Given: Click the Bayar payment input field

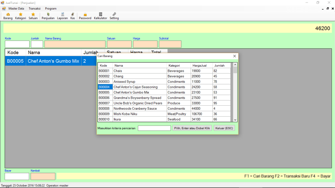Looking at the screenshot, I should coord(17,176).
